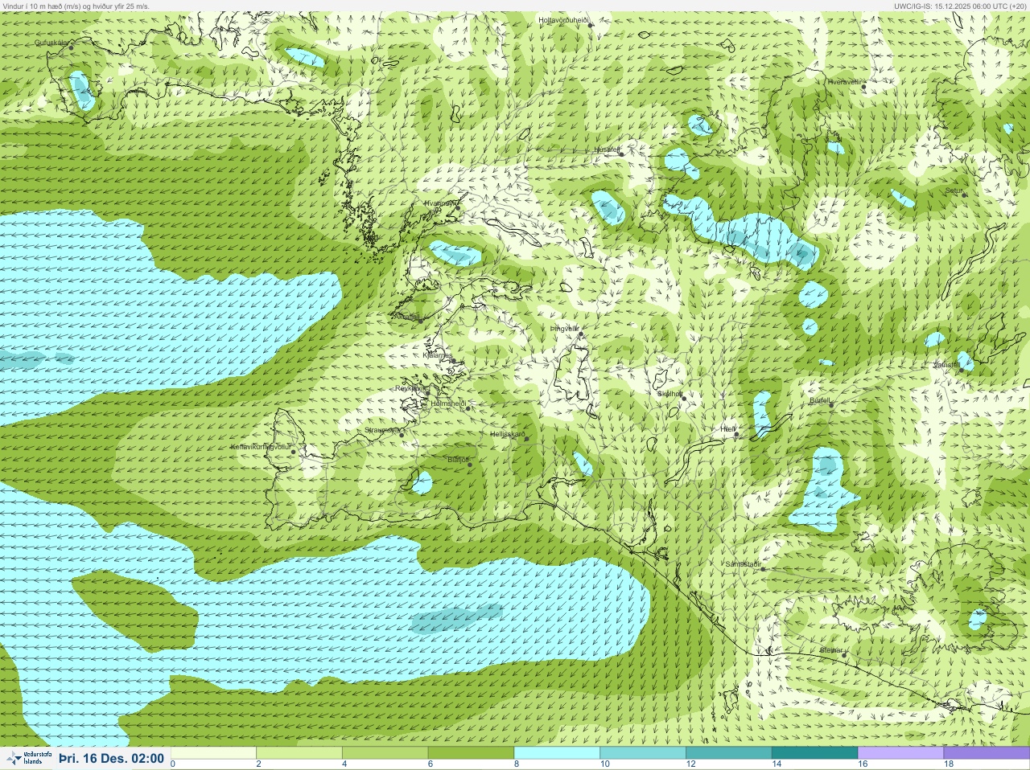Click the legend value 12
This screenshot has height=770, width=1030.
690,764
